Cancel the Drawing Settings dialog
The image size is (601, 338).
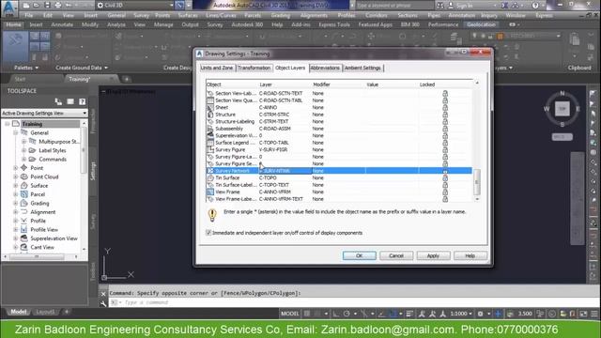(x=396, y=255)
